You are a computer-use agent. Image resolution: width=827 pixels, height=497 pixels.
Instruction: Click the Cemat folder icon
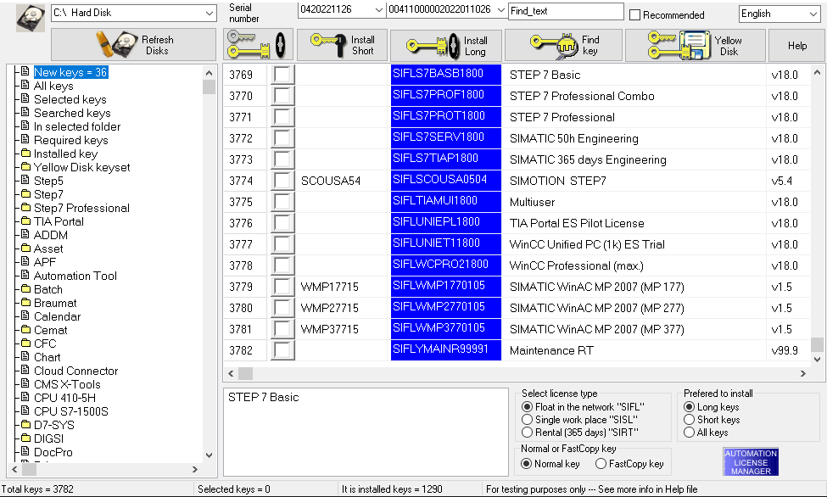click(x=25, y=329)
